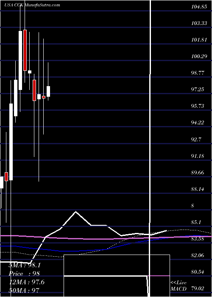The width and height of the screenshot is (212, 297).
Task: Click the <<Live MACD label
Action: 179,286
